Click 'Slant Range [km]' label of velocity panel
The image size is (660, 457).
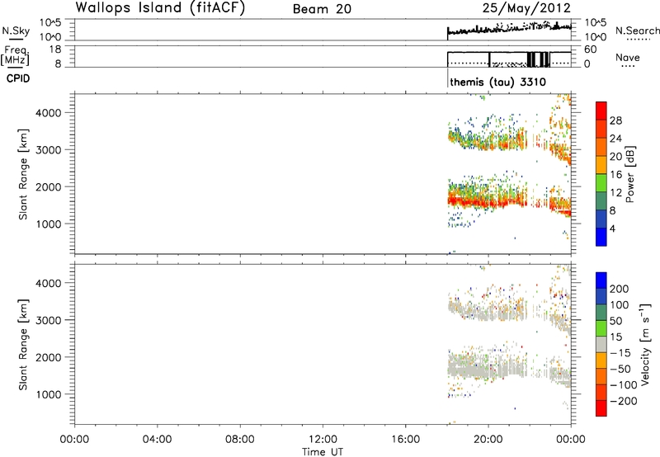pos(23,345)
